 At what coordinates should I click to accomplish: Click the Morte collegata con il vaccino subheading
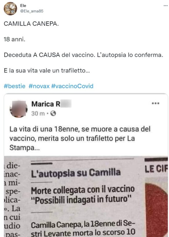(83, 190)
